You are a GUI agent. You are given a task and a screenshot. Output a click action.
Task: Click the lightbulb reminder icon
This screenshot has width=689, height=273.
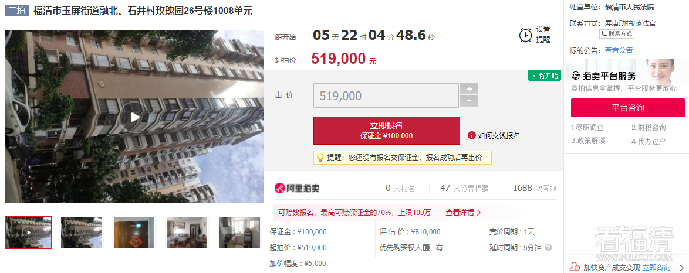[x=320, y=157]
